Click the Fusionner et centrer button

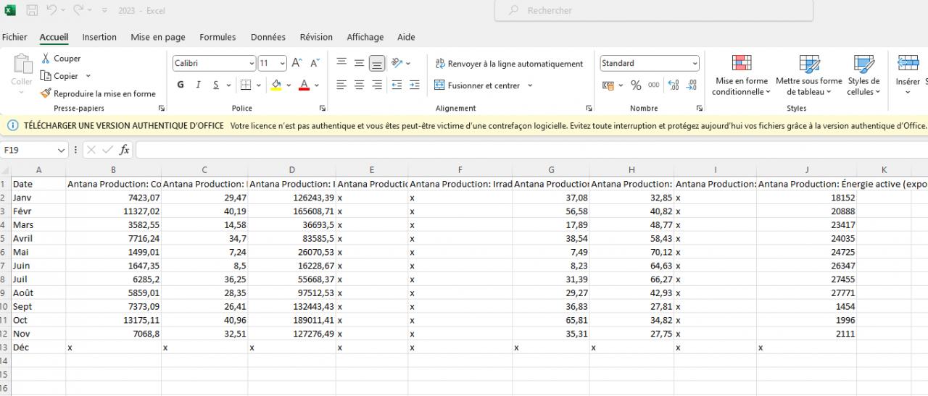point(484,85)
